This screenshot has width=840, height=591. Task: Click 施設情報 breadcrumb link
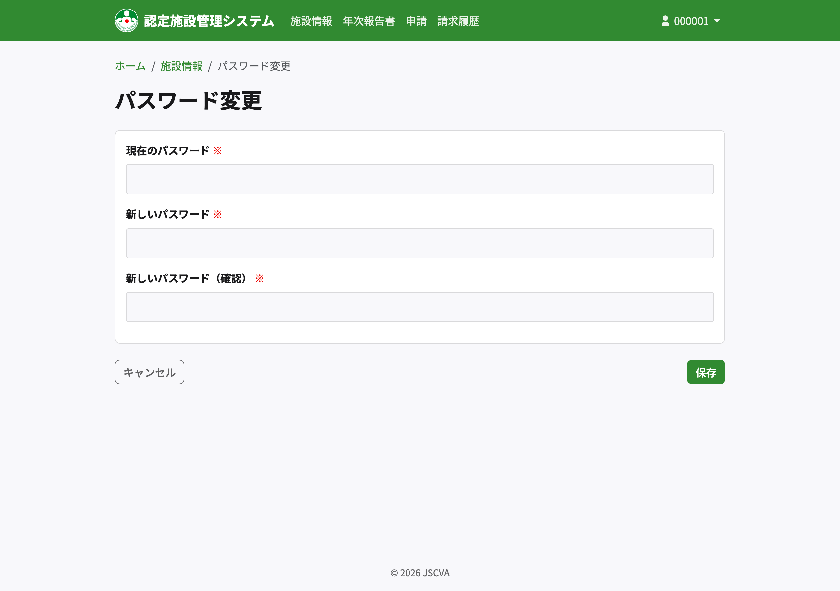pos(181,67)
